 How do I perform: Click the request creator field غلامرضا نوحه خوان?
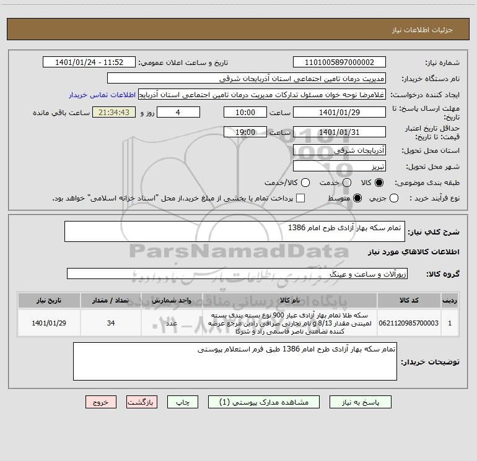pyautogui.click(x=262, y=94)
